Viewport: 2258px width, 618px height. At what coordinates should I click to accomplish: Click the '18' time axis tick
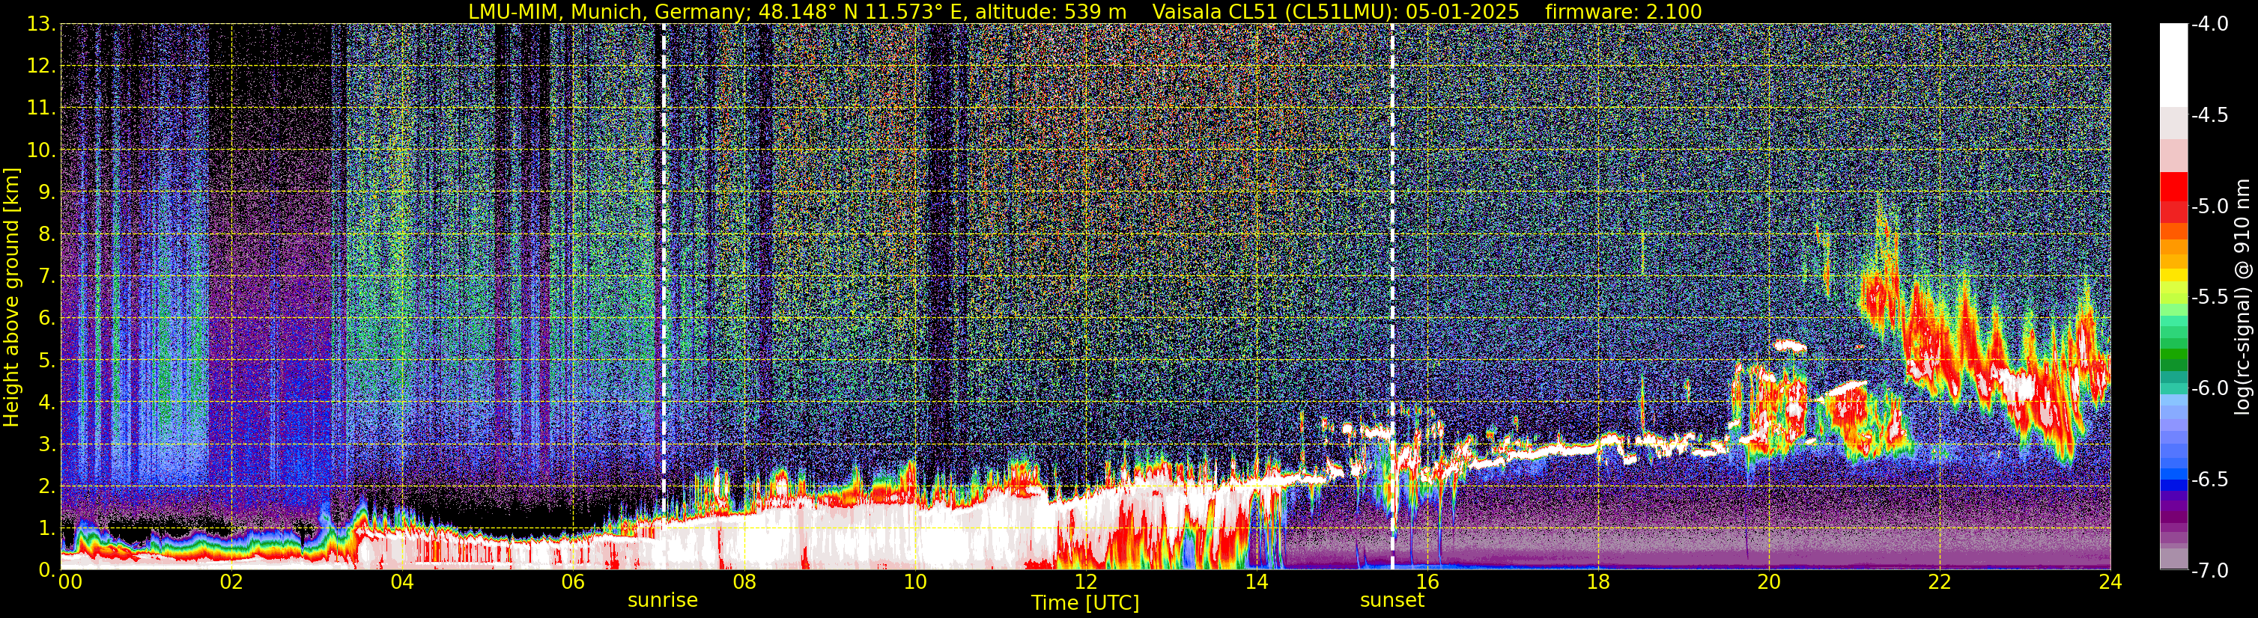coord(1598,582)
